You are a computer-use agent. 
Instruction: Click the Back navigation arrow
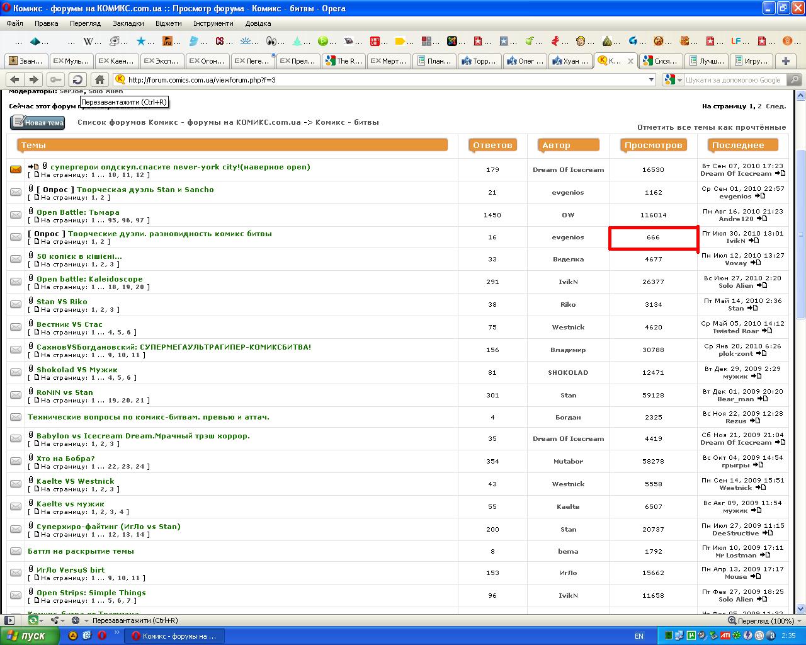click(x=15, y=79)
